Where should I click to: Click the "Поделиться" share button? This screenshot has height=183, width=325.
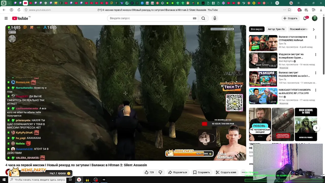[x=177, y=172]
